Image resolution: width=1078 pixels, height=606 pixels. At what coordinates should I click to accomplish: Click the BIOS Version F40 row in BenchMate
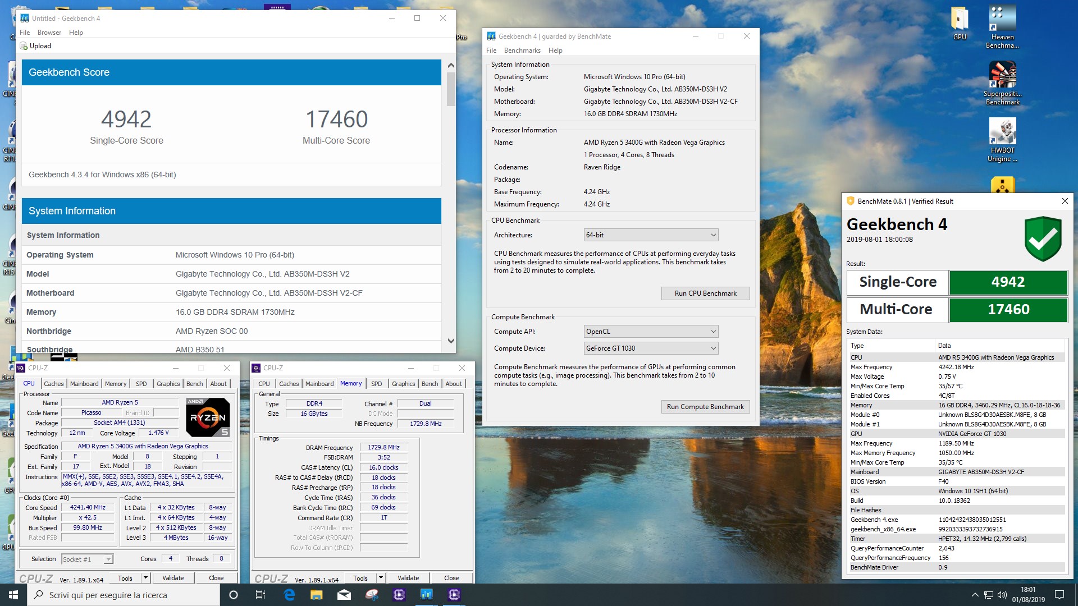957,481
